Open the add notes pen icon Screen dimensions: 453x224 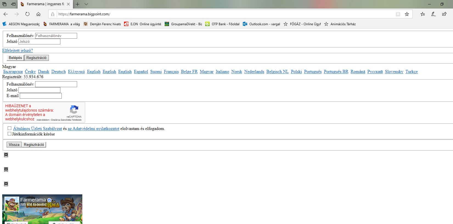click(x=434, y=14)
